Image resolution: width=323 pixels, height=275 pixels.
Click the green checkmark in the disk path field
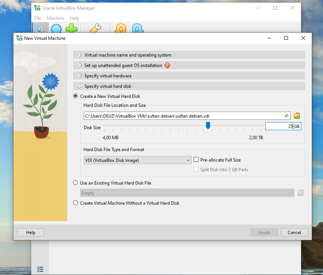(x=286, y=116)
